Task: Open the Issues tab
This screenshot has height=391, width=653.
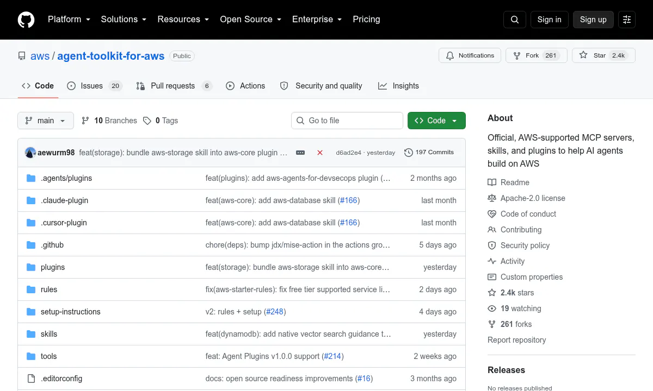Action: tap(95, 86)
